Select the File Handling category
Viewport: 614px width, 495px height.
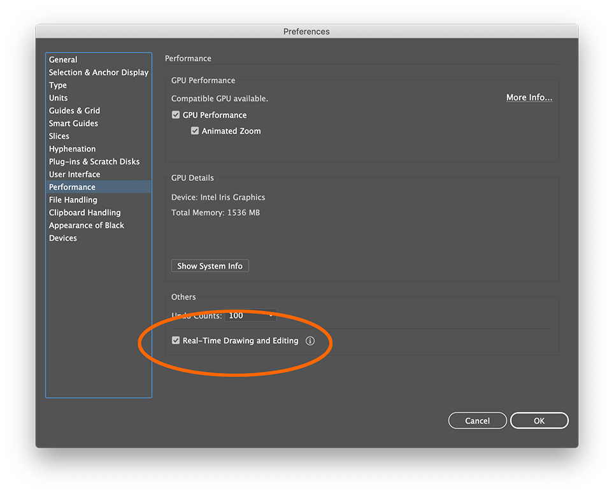(73, 199)
